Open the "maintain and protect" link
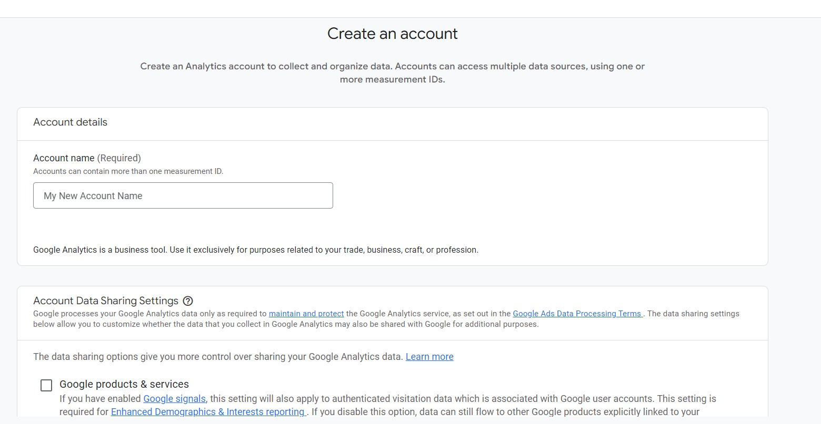The width and height of the screenshot is (821, 424). (x=306, y=314)
